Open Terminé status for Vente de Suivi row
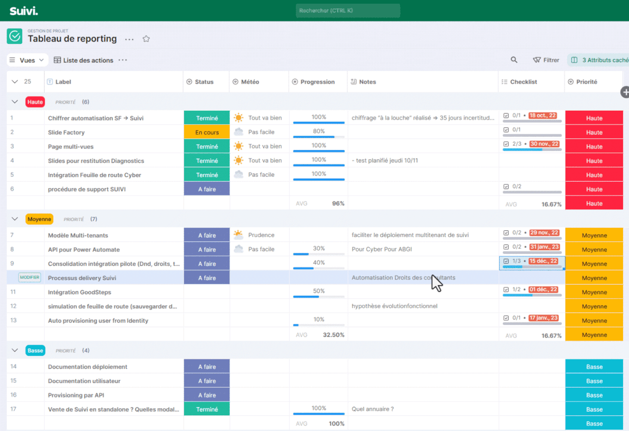This screenshot has width=629, height=431. click(207, 409)
